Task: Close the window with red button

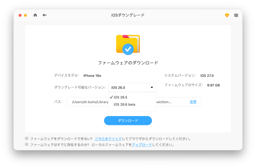Action: point(20,15)
